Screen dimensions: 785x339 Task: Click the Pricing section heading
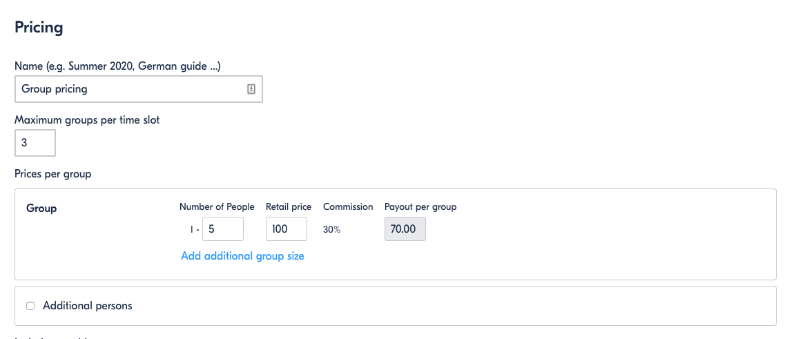[39, 27]
